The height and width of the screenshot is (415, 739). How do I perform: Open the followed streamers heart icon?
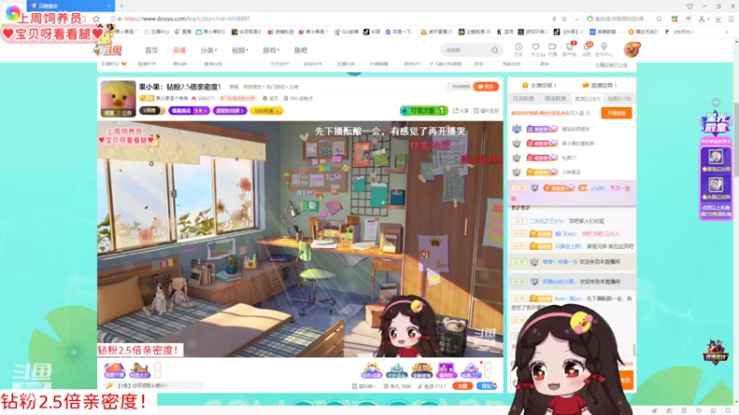[536, 49]
